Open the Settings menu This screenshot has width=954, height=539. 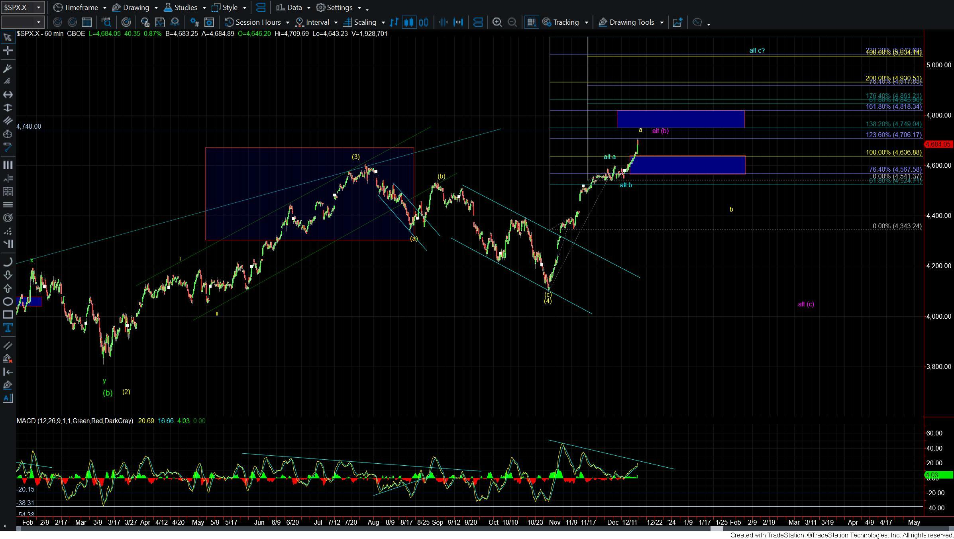[339, 8]
